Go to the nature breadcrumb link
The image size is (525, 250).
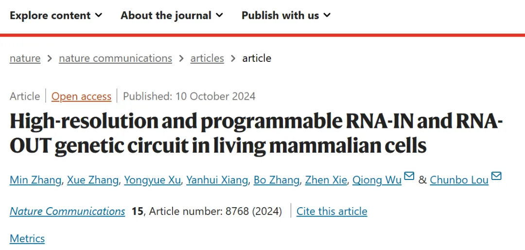coord(25,58)
